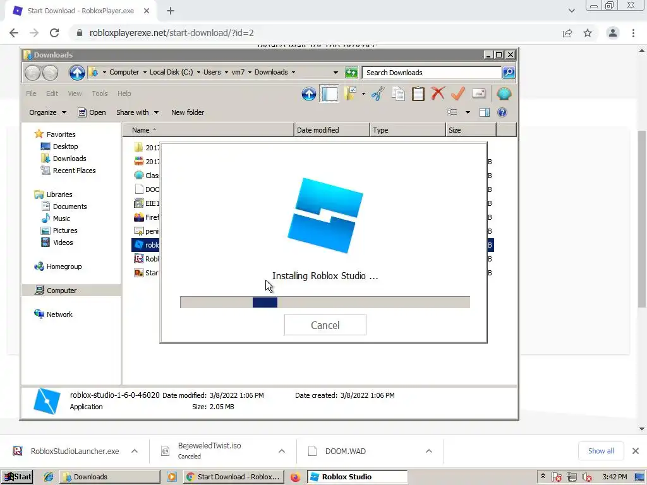Toggle the preview pane icon
Screen dimensions: 647x485
coord(485,112)
